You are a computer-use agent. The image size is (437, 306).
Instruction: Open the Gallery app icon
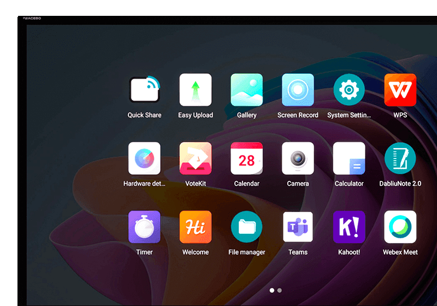click(x=247, y=90)
